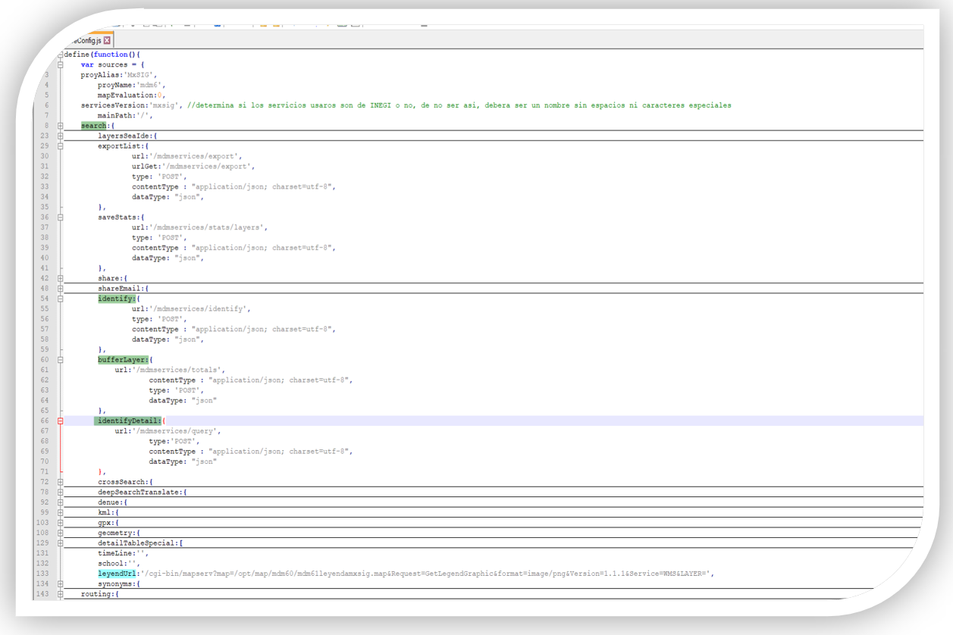Expand the folded gpx block

coord(60,524)
